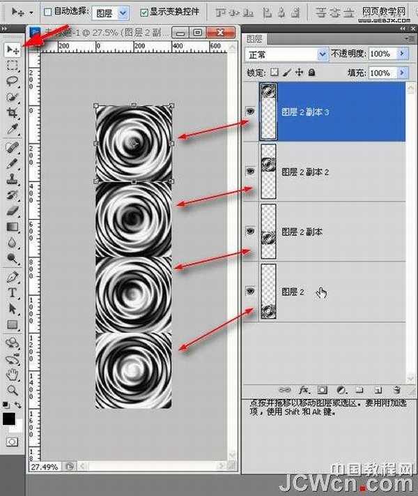Select the Clone Stamp tool
The height and width of the screenshot is (496, 418).
pos(13,179)
